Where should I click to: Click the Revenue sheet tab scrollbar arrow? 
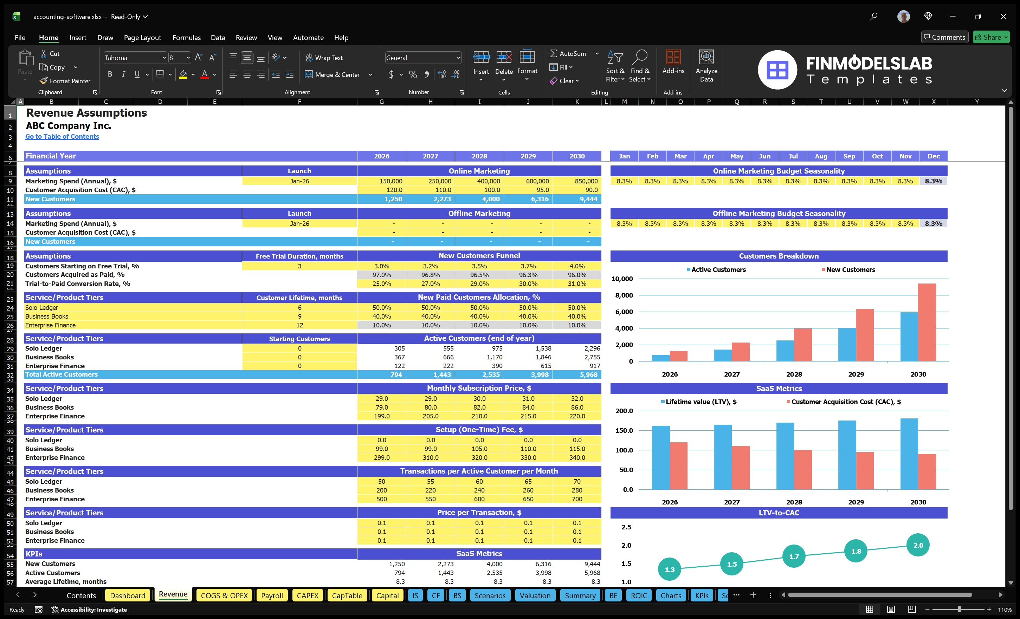pos(18,595)
